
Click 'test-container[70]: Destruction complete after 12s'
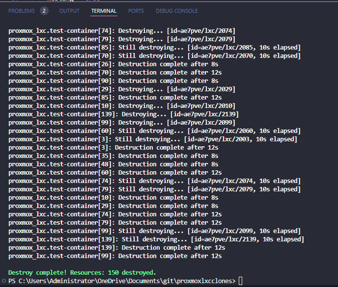pyautogui.click(x=115, y=73)
